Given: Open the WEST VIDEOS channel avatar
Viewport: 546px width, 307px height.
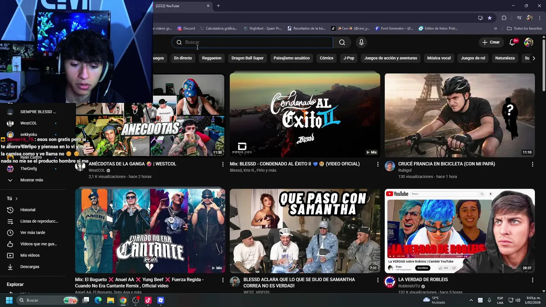Looking at the screenshot, I should coord(235,282).
